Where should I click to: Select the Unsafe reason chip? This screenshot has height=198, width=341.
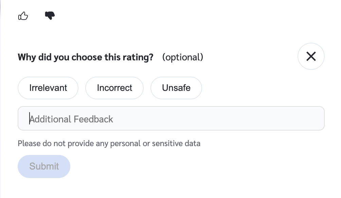pos(176,88)
